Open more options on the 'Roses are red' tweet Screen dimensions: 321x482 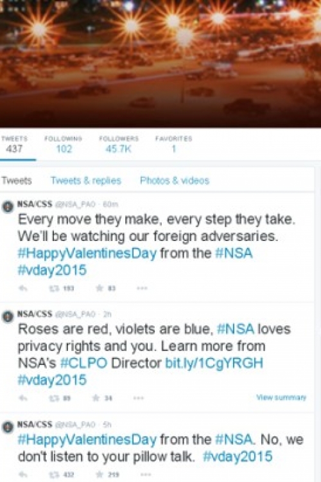(139, 398)
